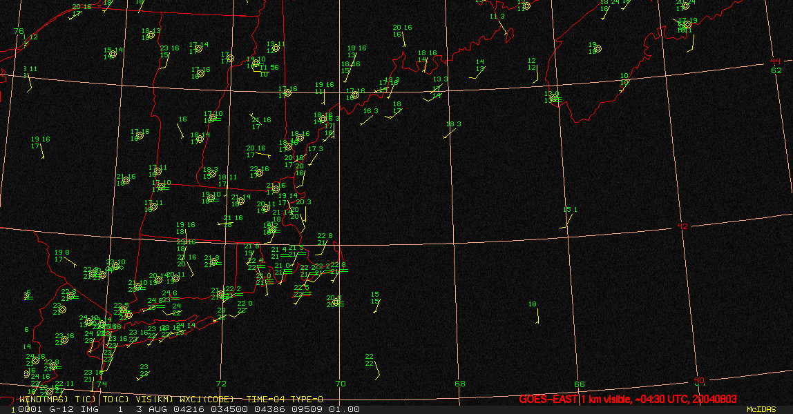Click the 74 longitude label
The width and height of the screenshot is (793, 414).
coord(102,384)
